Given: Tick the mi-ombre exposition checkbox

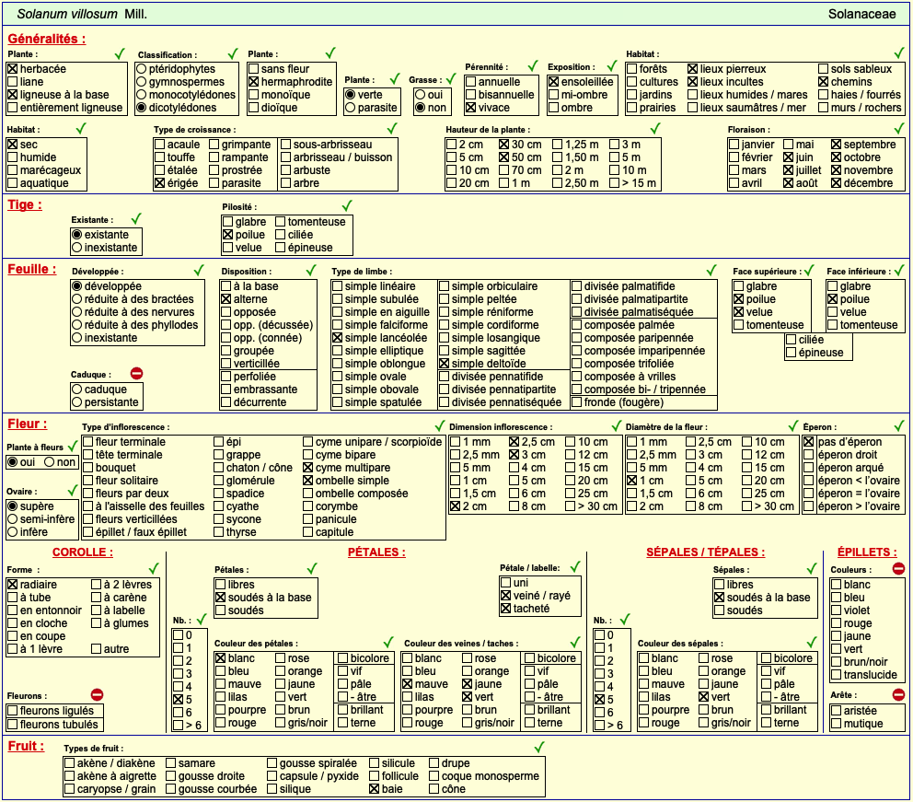Looking at the screenshot, I should click(553, 94).
